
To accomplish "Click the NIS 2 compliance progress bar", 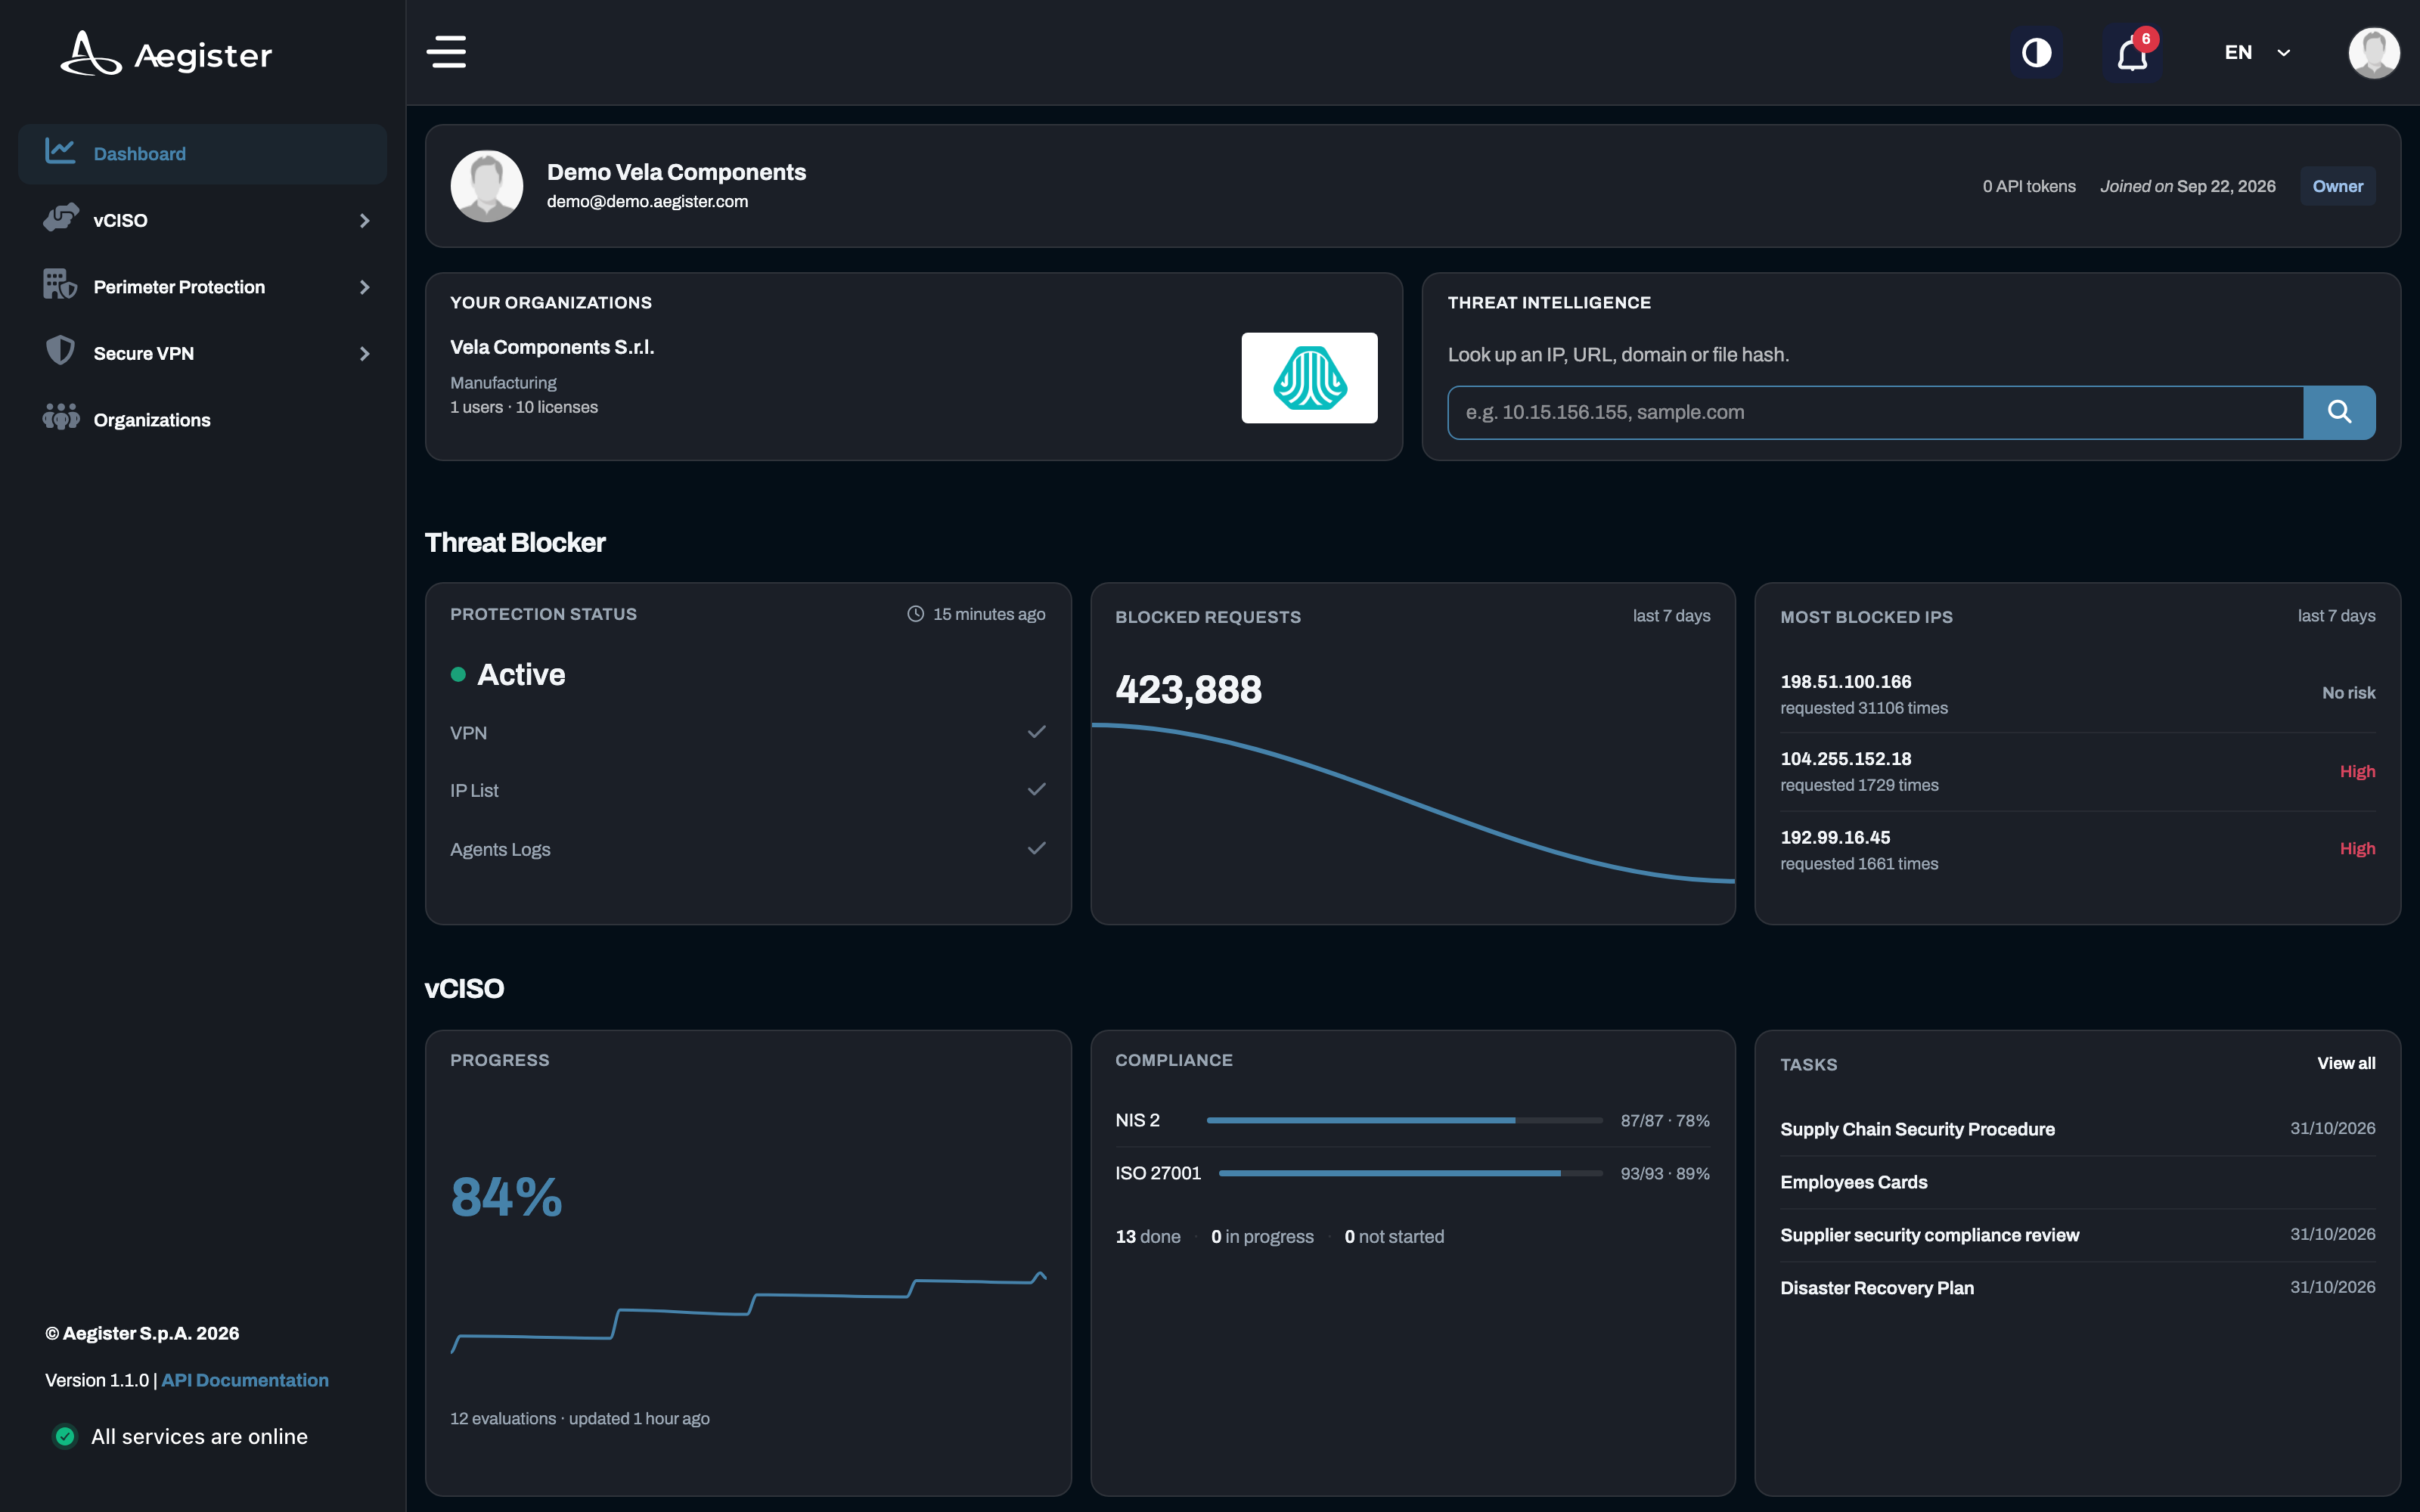I will coord(1404,1120).
